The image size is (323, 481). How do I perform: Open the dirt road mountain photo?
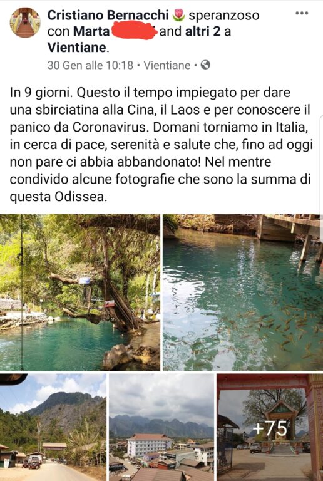tap(53, 427)
